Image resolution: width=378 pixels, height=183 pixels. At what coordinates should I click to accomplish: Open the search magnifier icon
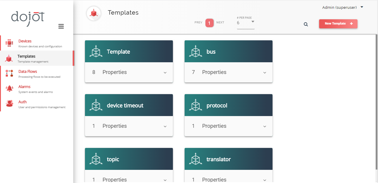[306, 24]
